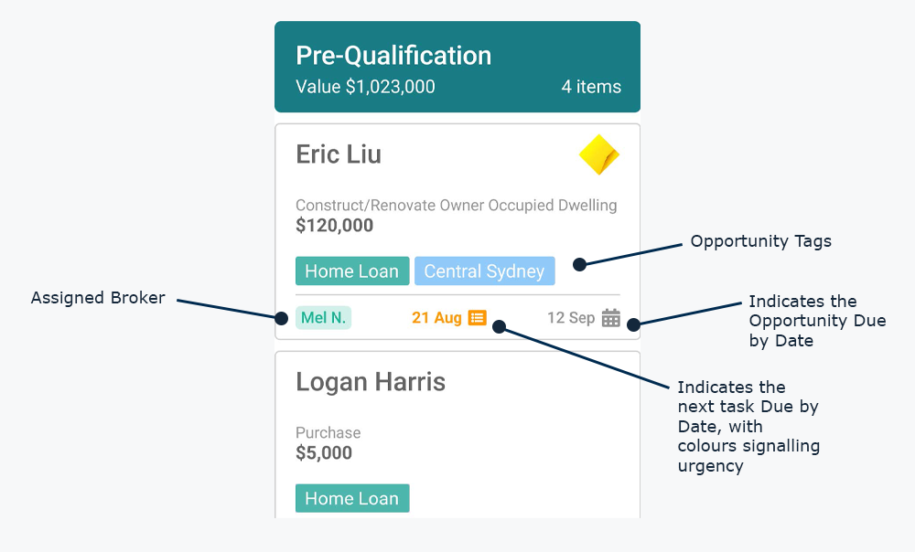Click the $5,000 loan amount
Viewport: 915px width, 552px height.
(x=324, y=453)
